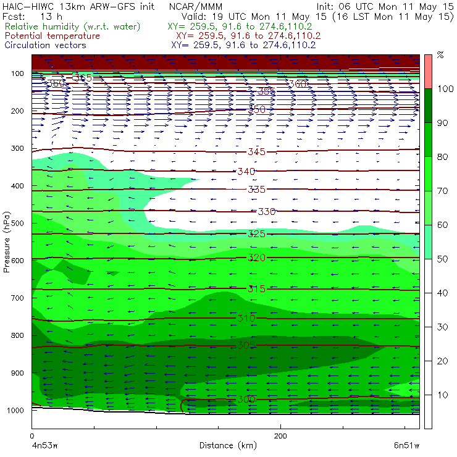
Task: Select the 'NCAR/MMM' header text
Action: [196, 7]
